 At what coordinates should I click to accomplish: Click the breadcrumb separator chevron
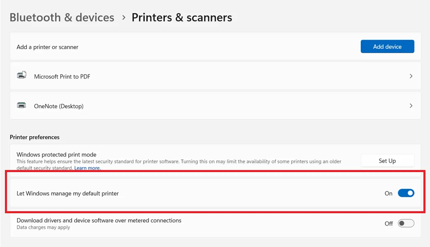pyautogui.click(x=124, y=18)
